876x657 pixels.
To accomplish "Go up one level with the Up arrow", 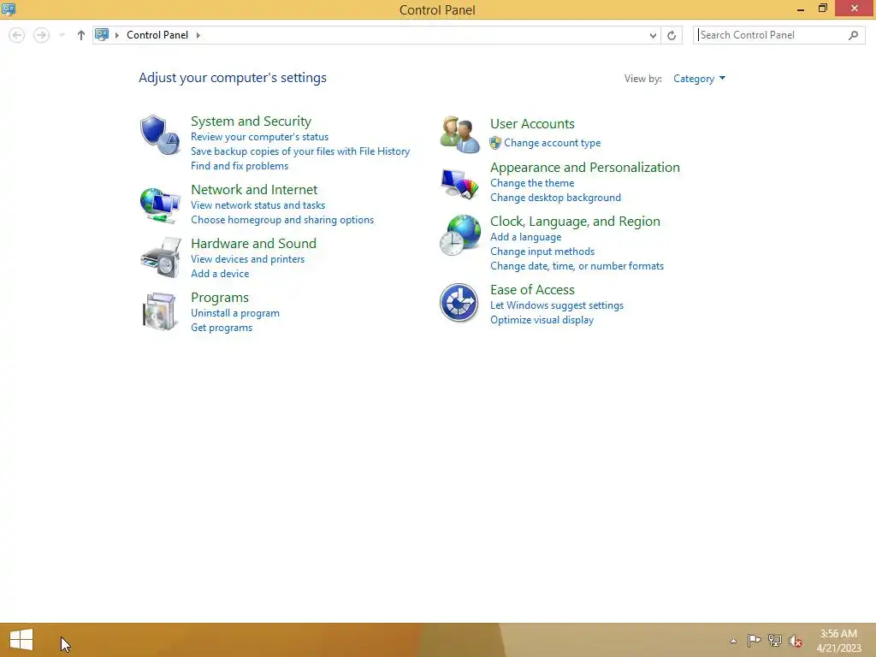I will pyautogui.click(x=81, y=35).
